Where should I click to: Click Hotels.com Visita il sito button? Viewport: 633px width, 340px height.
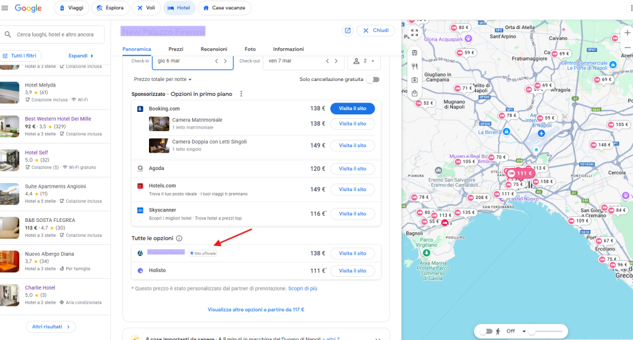click(x=352, y=189)
